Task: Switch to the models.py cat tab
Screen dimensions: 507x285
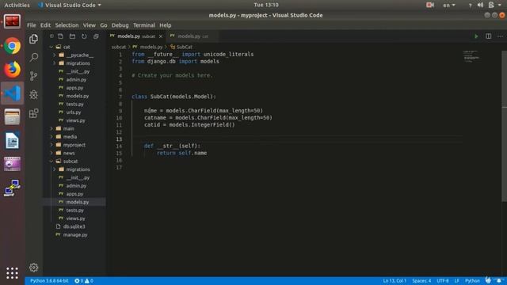Action: pos(192,36)
